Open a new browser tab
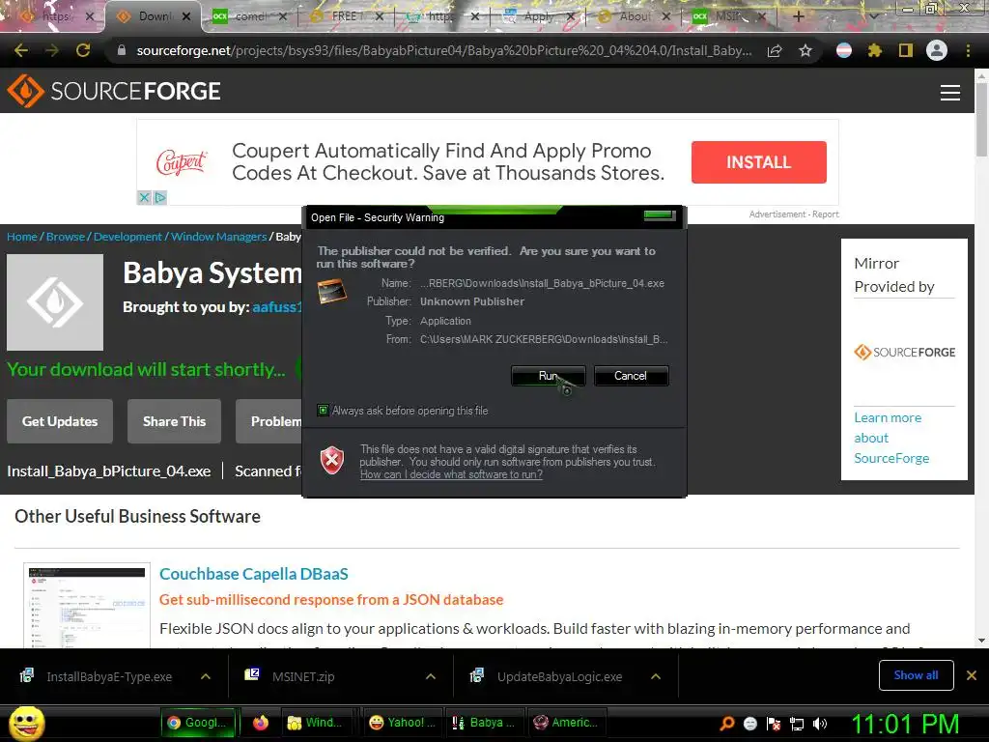989x742 pixels. tap(798, 16)
